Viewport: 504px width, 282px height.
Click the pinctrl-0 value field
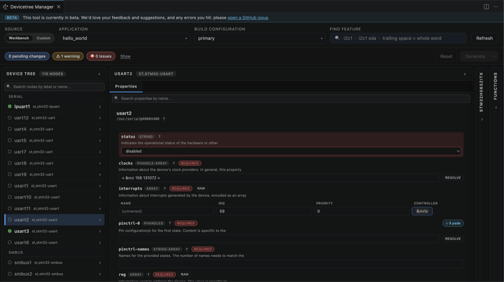279,239
